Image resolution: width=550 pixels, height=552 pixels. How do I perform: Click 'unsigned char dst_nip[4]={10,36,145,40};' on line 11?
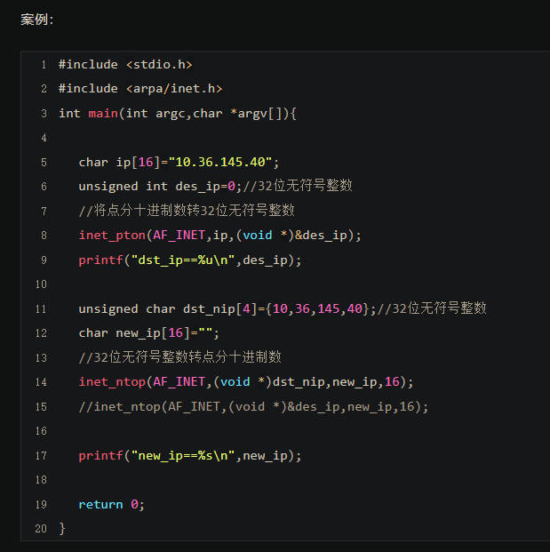pos(227,308)
